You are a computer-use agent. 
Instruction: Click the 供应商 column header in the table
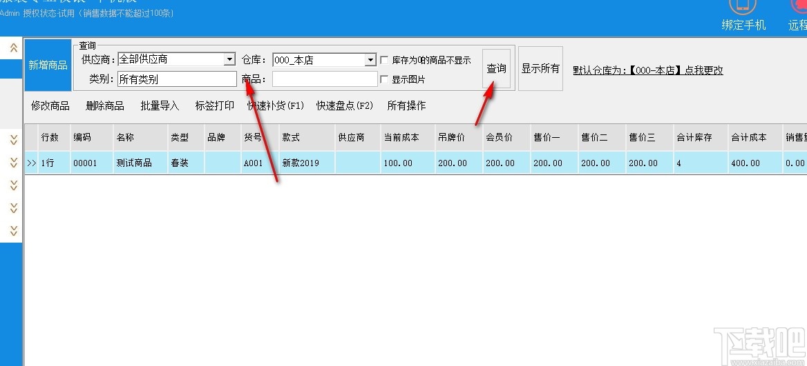[358, 138]
